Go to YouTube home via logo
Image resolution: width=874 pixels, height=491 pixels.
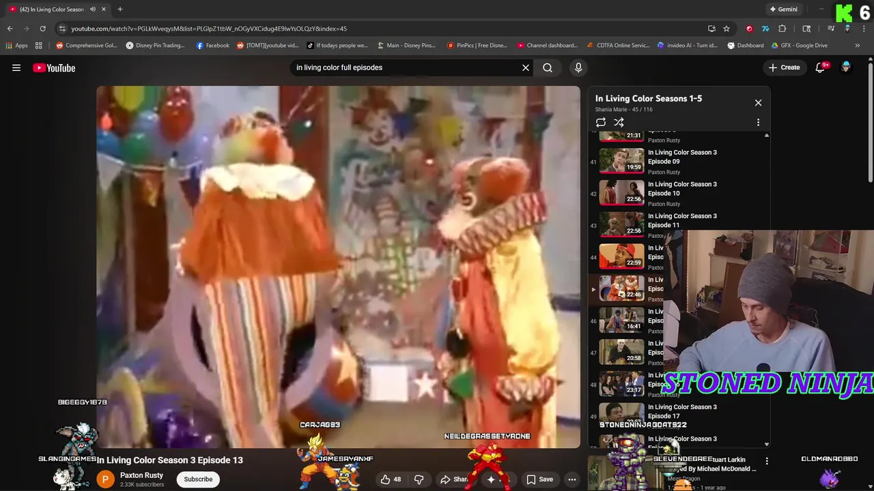click(54, 68)
